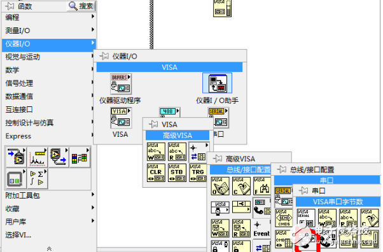Pin the VISA palette with its thumbtack
383x252 pixels.
pos(153,124)
